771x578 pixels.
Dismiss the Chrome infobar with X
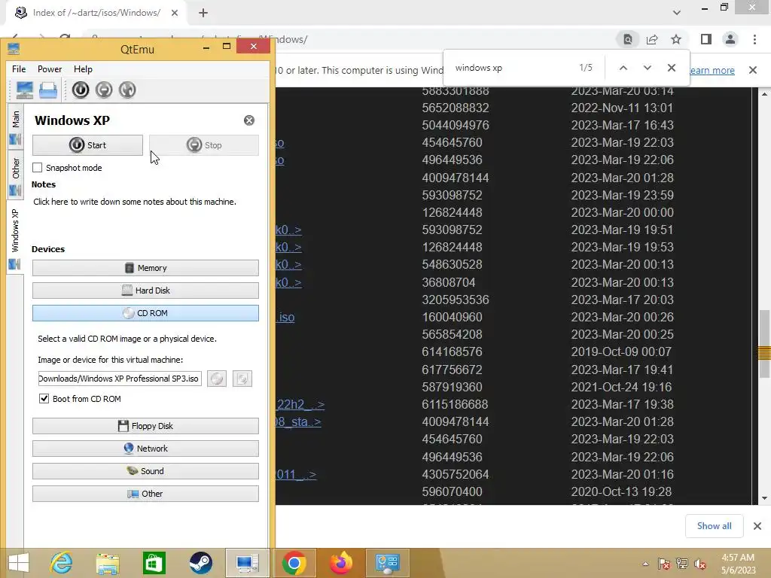point(753,70)
